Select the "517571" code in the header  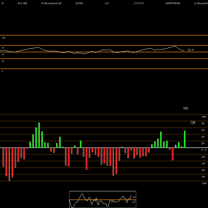pos(139,3)
